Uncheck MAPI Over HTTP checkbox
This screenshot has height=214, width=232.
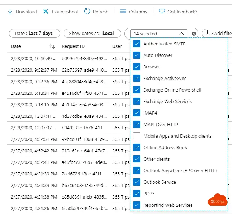[137, 124]
